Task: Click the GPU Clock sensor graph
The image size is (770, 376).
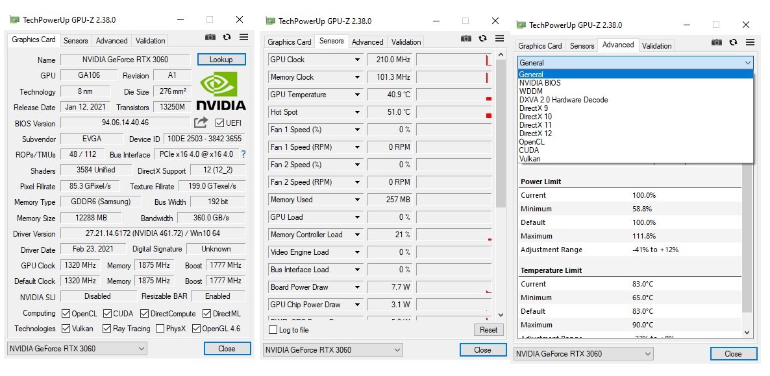Action: pyautogui.click(x=454, y=60)
